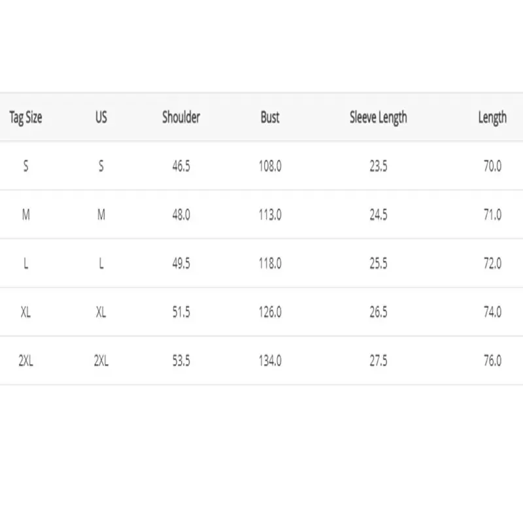Click the S tag size cell
This screenshot has width=523, height=523.
(25, 166)
